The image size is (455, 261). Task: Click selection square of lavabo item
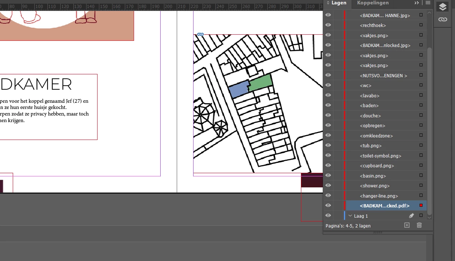coord(421,96)
